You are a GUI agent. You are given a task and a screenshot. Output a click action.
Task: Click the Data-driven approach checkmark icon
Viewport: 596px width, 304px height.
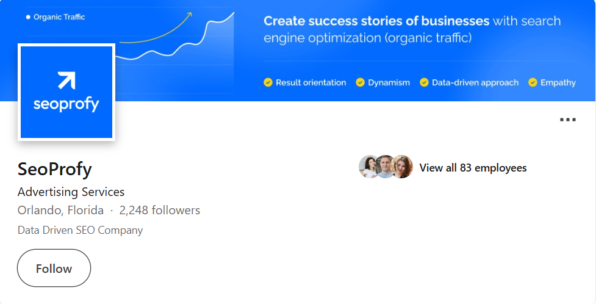tap(424, 82)
